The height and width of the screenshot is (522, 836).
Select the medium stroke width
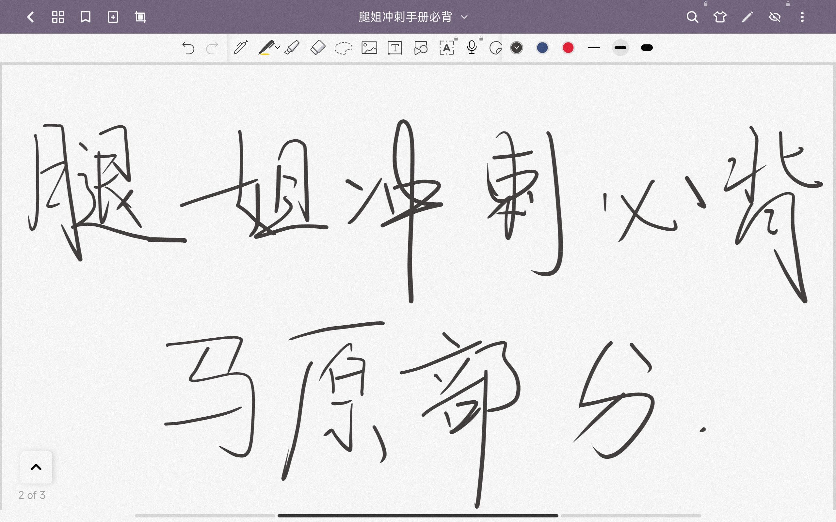(x=620, y=48)
